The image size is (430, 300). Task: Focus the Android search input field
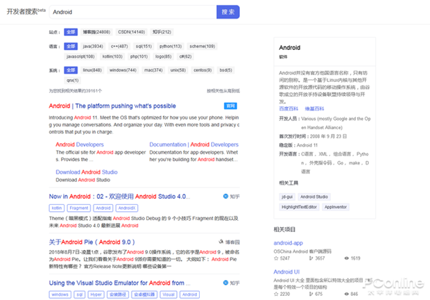pos(133,12)
